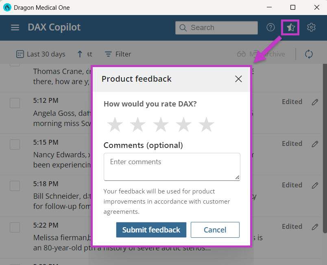327x265 pixels.
Task: Click the Help question mark icon
Action: [270, 27]
